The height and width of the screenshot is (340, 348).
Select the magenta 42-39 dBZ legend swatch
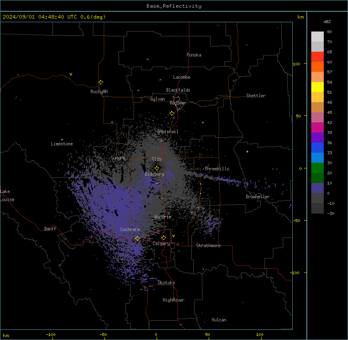(x=317, y=127)
